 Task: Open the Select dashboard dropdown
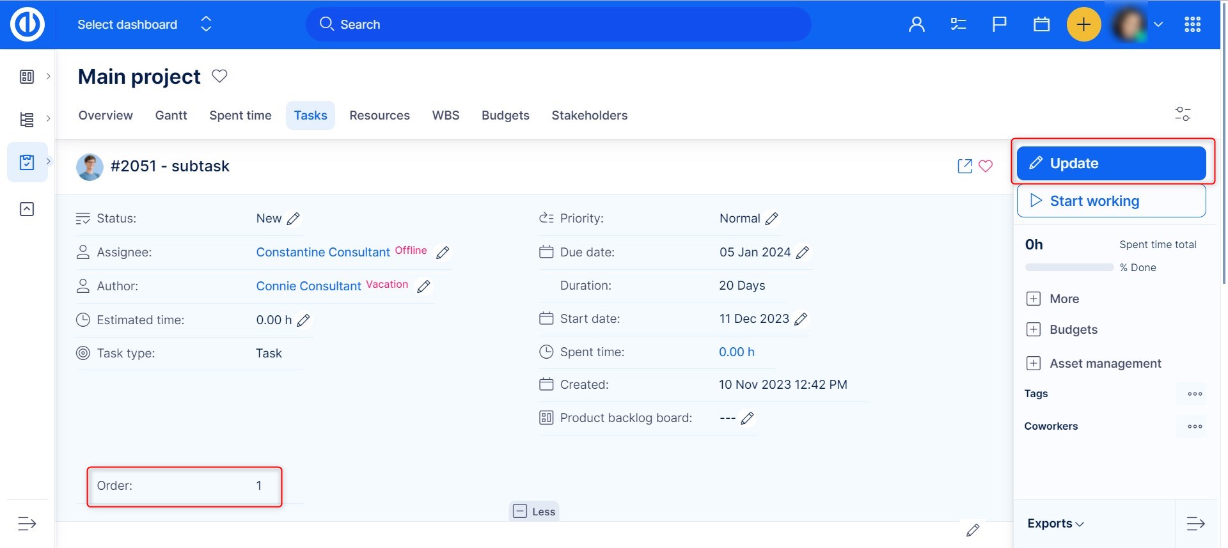pyautogui.click(x=144, y=24)
